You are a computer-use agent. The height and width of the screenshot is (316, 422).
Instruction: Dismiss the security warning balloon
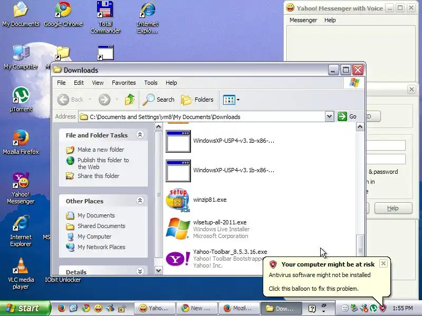coord(383,263)
